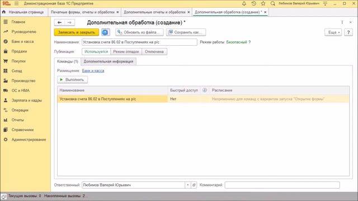Switch to the Команды (1) tab

pos(68,61)
